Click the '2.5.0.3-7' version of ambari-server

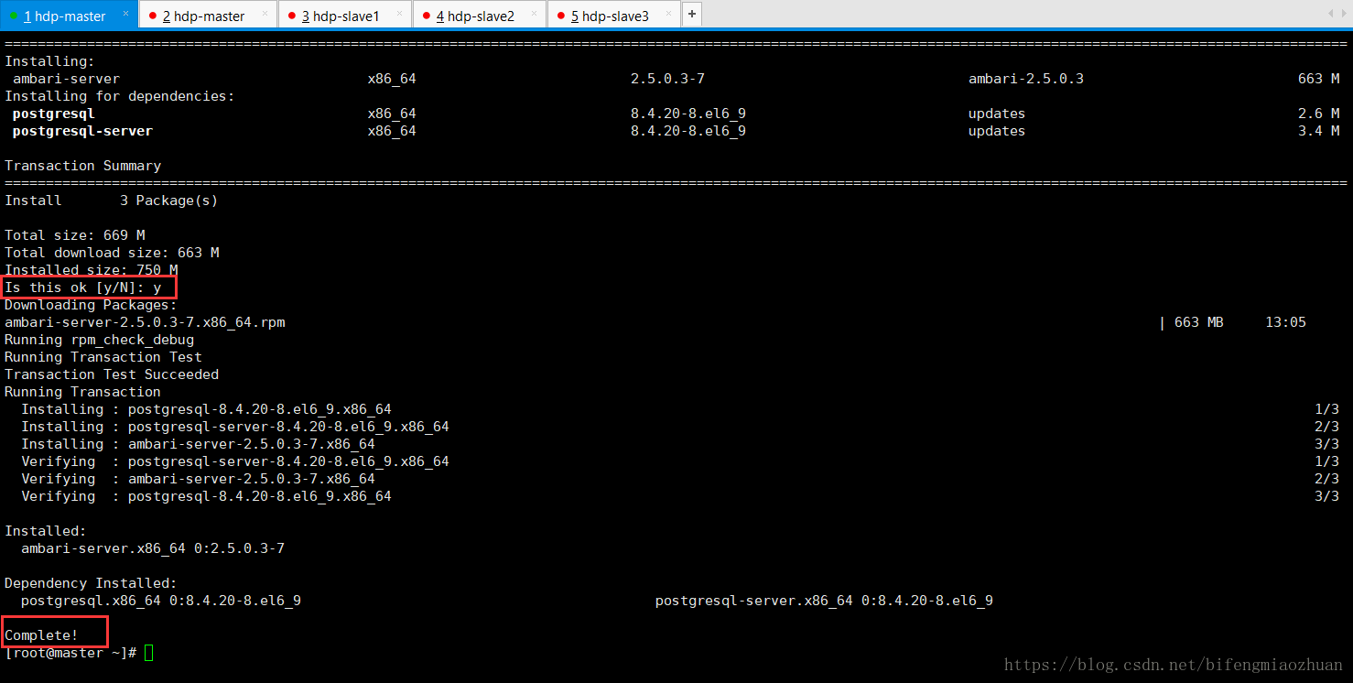pyautogui.click(x=667, y=79)
